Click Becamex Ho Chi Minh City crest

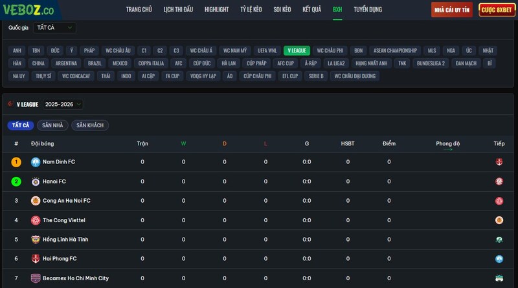(x=36, y=278)
